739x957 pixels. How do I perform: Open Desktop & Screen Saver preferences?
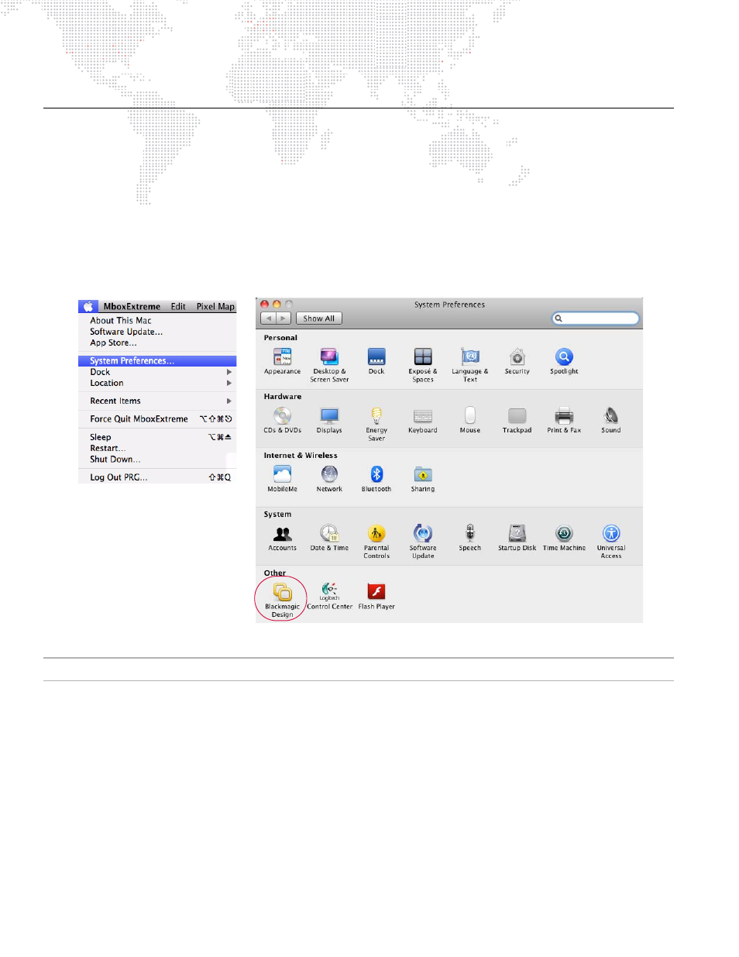[x=329, y=365]
